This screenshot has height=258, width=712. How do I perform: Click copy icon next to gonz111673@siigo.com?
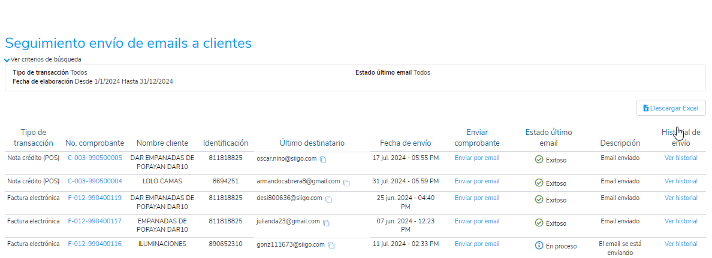tap(331, 246)
